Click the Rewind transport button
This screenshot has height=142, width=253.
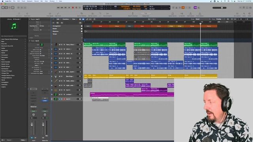tap(58, 7)
